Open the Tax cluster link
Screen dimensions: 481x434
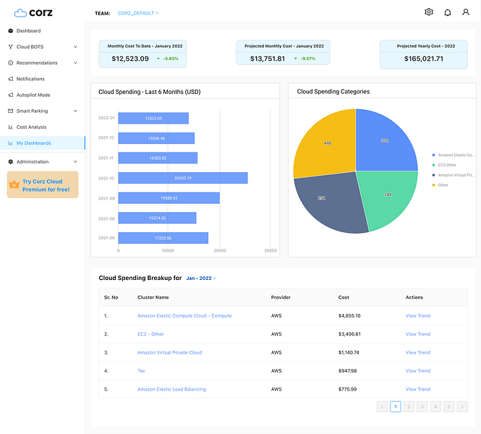141,371
